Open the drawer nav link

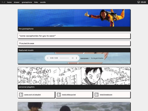click(x=17, y=2)
